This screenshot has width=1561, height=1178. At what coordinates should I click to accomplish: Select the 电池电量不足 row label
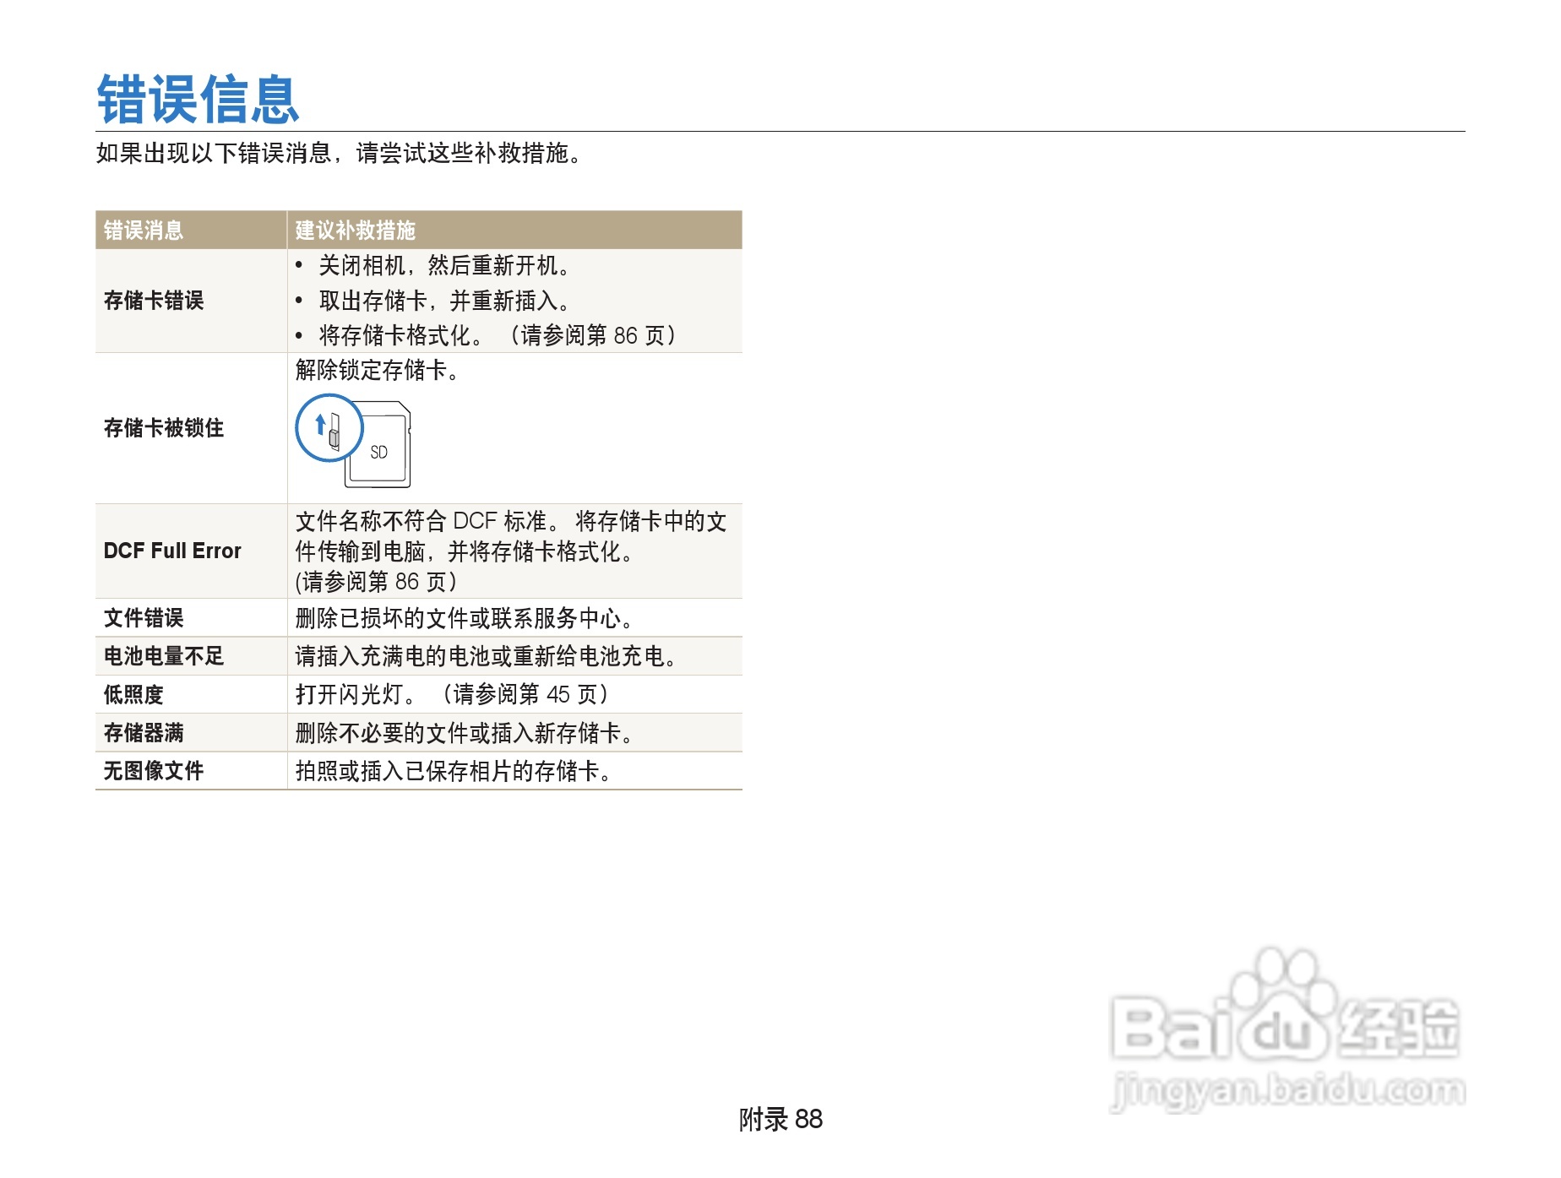[x=164, y=656]
